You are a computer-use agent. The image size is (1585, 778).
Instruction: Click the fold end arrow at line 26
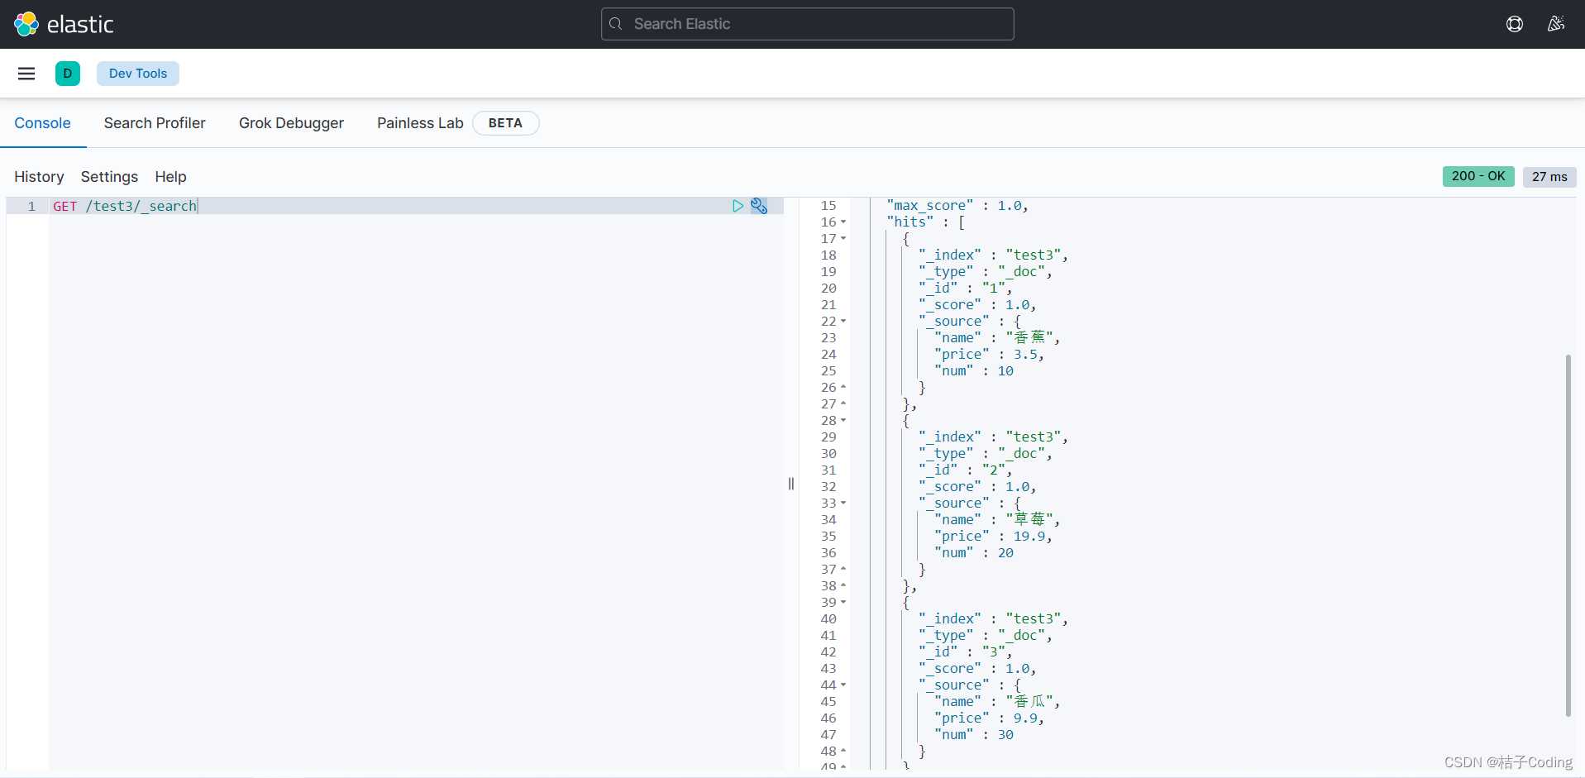(x=843, y=388)
